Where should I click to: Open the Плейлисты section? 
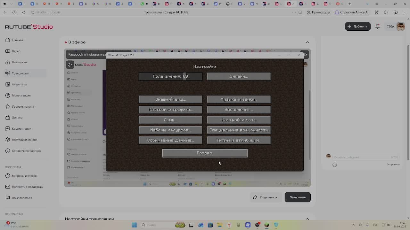coord(20,62)
